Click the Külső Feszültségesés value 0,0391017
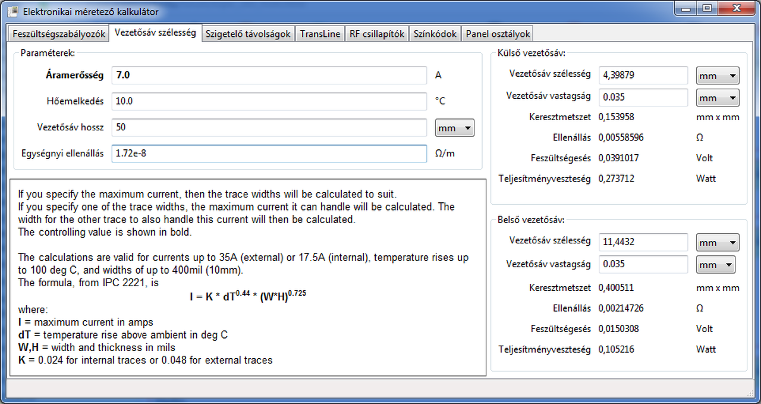 coord(618,158)
